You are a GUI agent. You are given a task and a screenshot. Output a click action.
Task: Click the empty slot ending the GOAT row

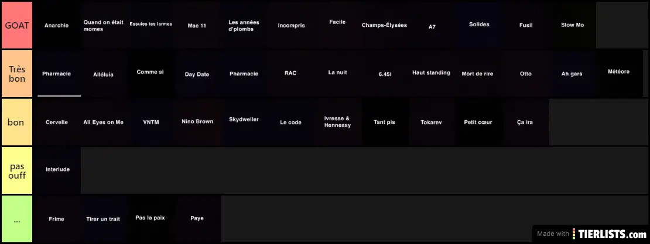click(620, 25)
